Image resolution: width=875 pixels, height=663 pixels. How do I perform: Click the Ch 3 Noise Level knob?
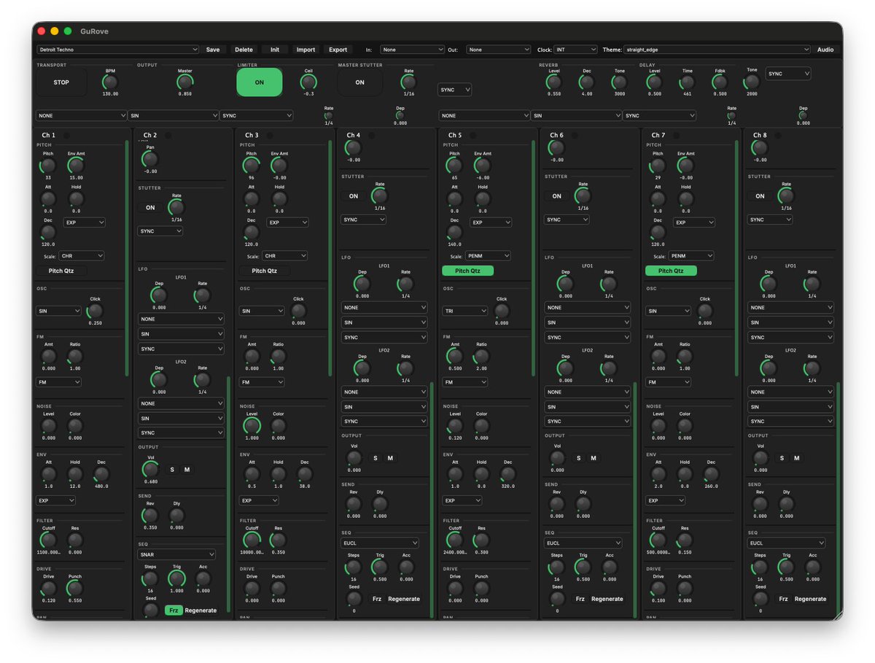tap(252, 426)
